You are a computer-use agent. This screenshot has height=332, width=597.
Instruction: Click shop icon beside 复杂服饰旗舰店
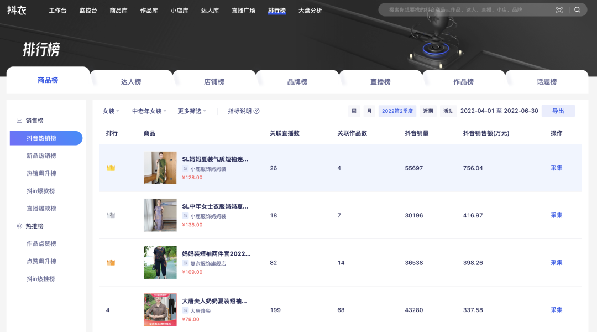(x=185, y=263)
